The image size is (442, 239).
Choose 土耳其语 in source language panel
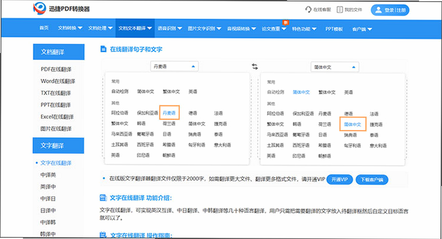point(120,145)
